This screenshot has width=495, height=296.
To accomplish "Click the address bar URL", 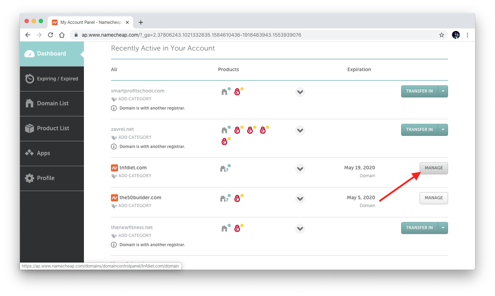I will tap(191, 35).
